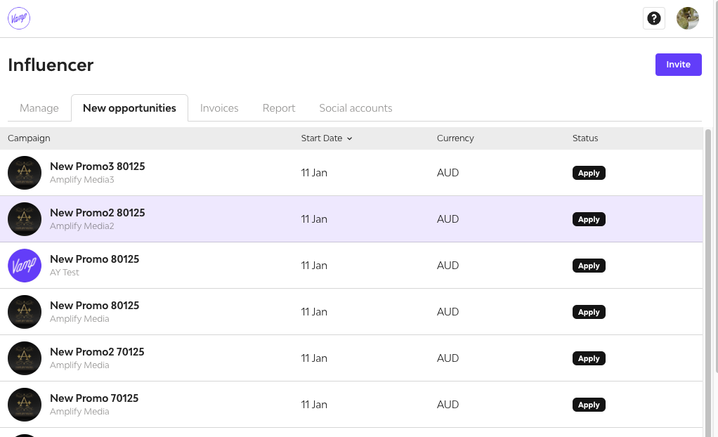The image size is (718, 437).
Task: Click the Invite button
Action: click(678, 65)
